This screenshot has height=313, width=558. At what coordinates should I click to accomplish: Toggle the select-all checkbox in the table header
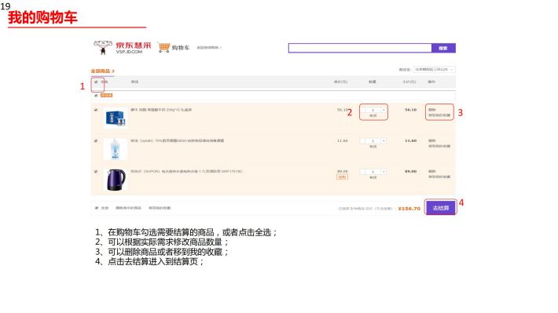pyautogui.click(x=96, y=82)
